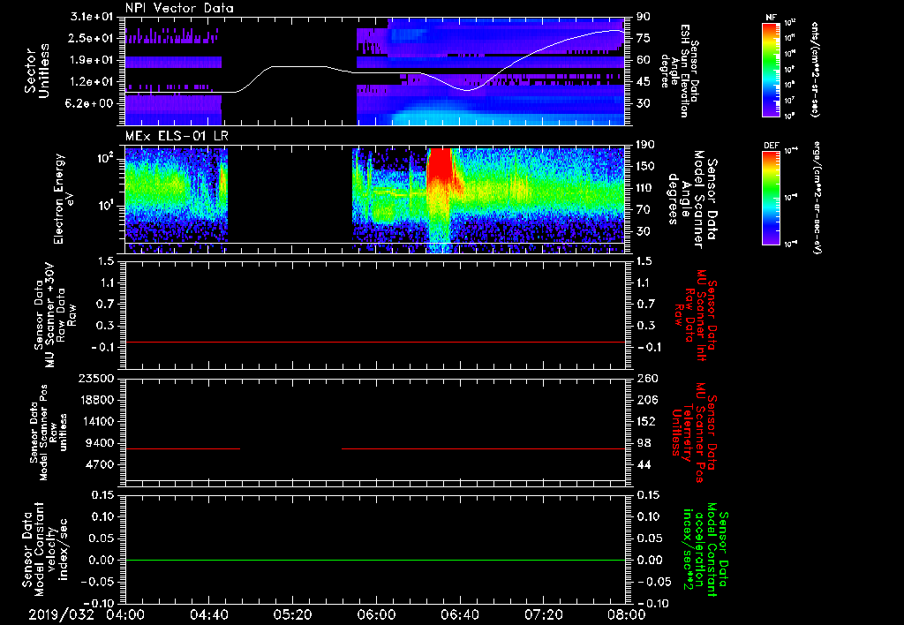904x625 pixels.
Task: Click the 152 telemetry tick label
Action: click(647, 421)
